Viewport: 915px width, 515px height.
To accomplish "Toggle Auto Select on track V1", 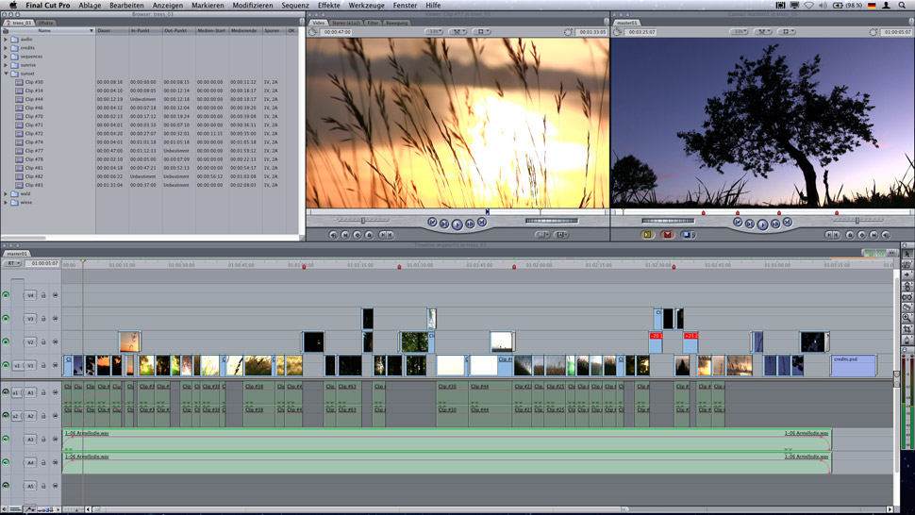I will (55, 365).
